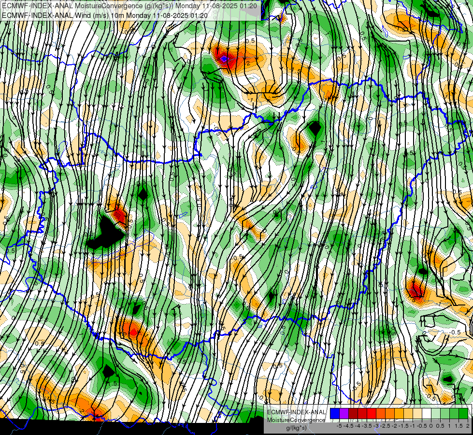Click the title line for Wind (m/s) 10m
The image size is (473, 435).
click(x=105, y=15)
